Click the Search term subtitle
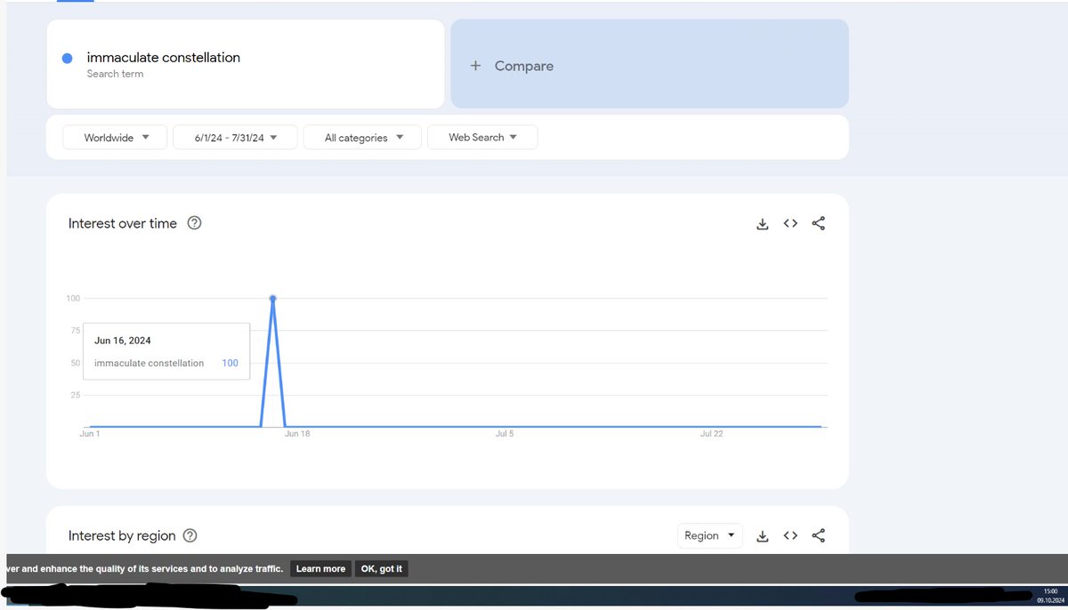 coord(115,74)
